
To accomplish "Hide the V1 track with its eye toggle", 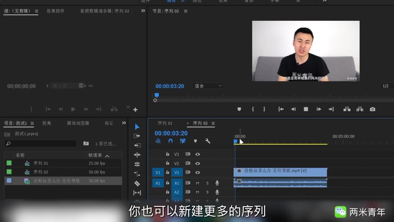I will (197, 172).
